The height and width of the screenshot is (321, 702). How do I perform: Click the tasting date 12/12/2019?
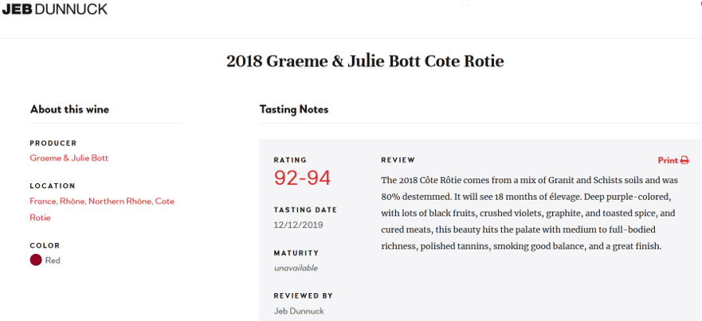(x=298, y=225)
